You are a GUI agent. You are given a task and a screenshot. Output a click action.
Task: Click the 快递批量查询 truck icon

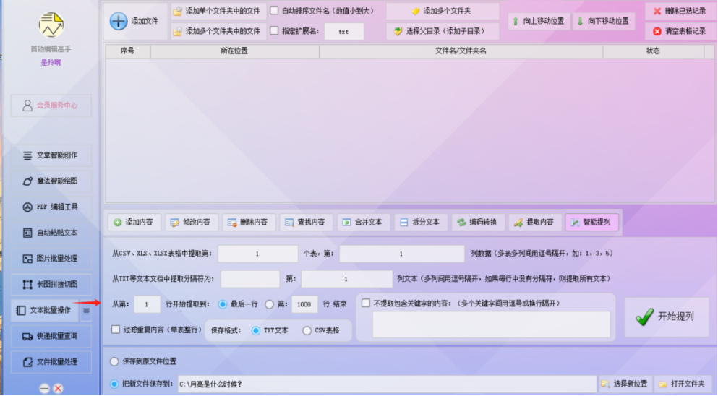(27, 337)
